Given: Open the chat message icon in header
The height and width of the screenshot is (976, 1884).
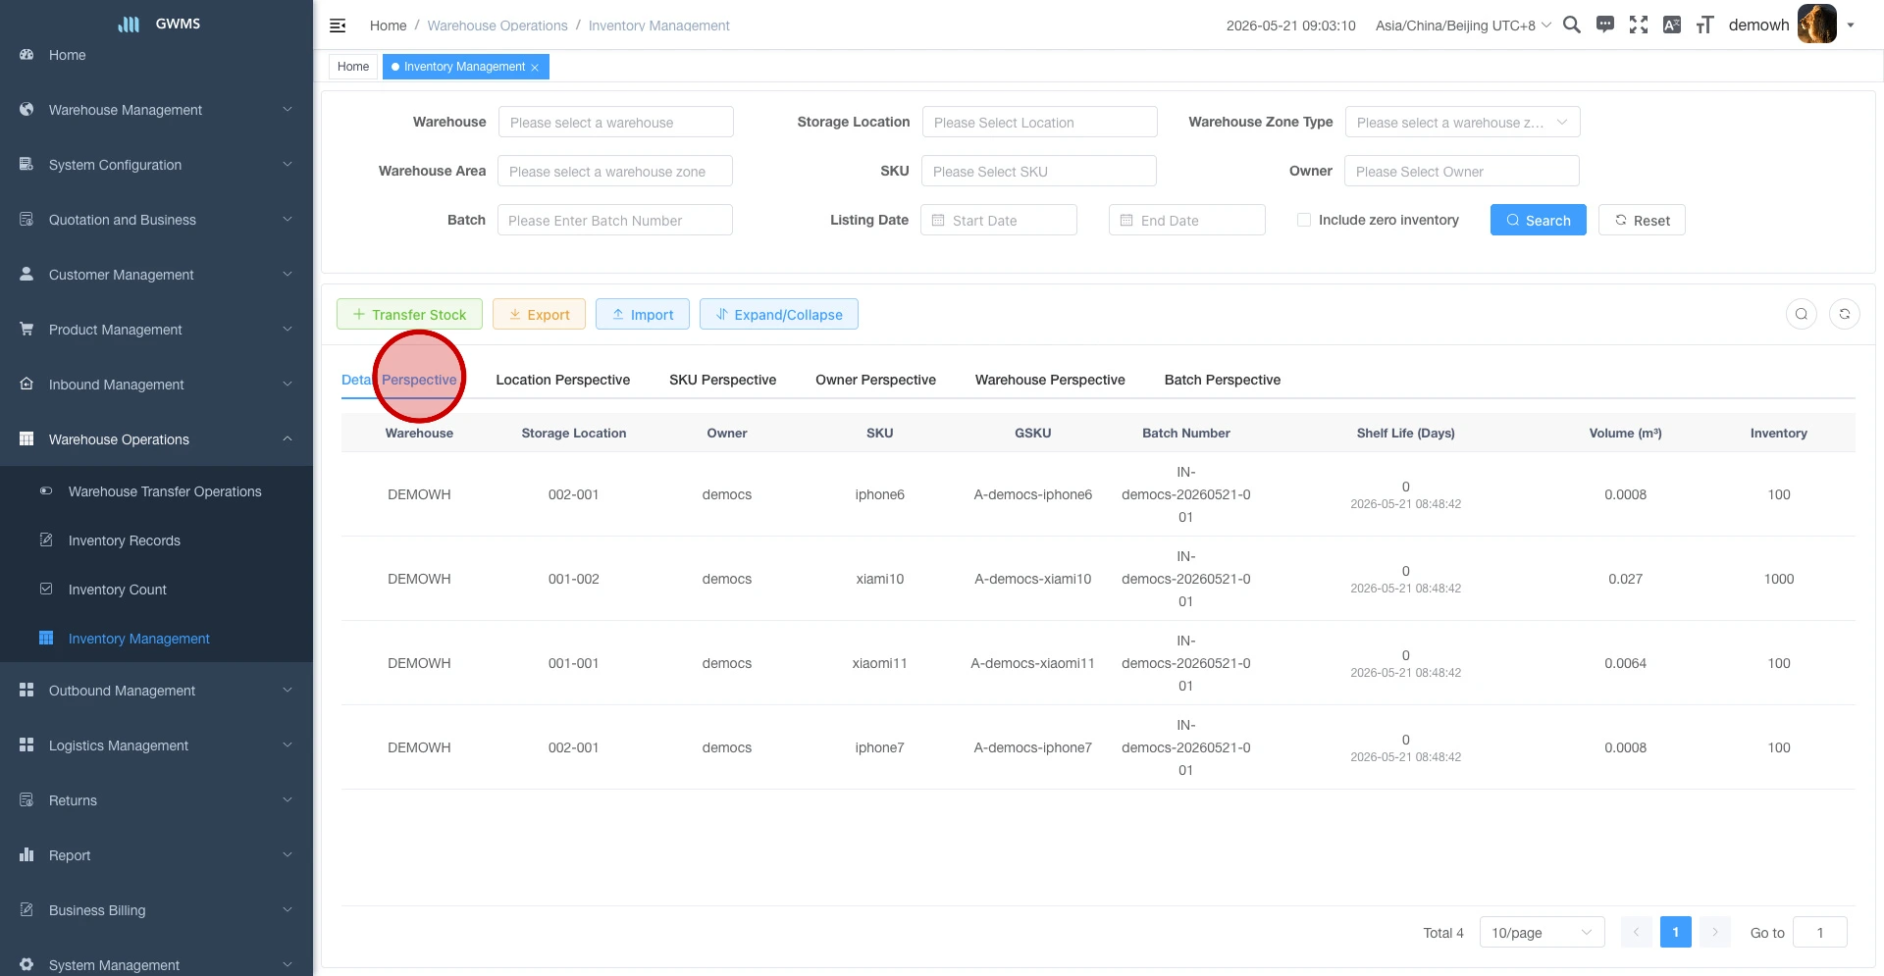Looking at the screenshot, I should tap(1605, 25).
